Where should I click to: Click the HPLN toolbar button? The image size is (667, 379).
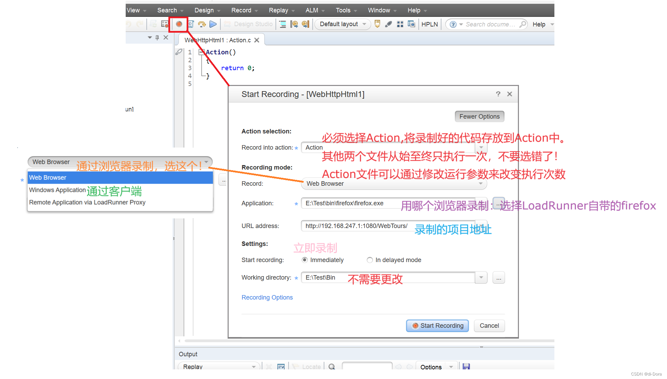(429, 24)
